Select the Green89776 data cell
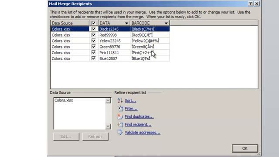The width and height of the screenshot is (279, 157). click(114, 47)
